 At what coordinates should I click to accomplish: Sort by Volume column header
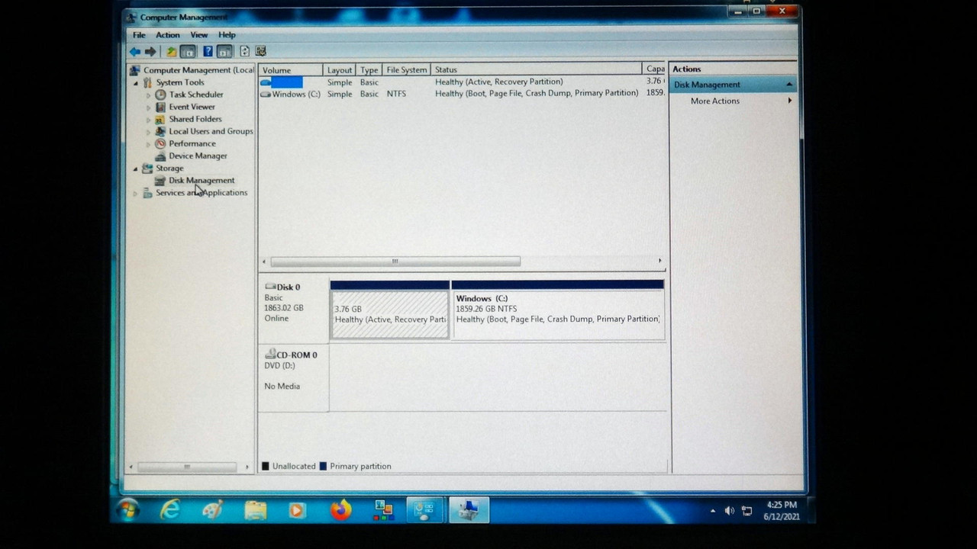coord(291,69)
